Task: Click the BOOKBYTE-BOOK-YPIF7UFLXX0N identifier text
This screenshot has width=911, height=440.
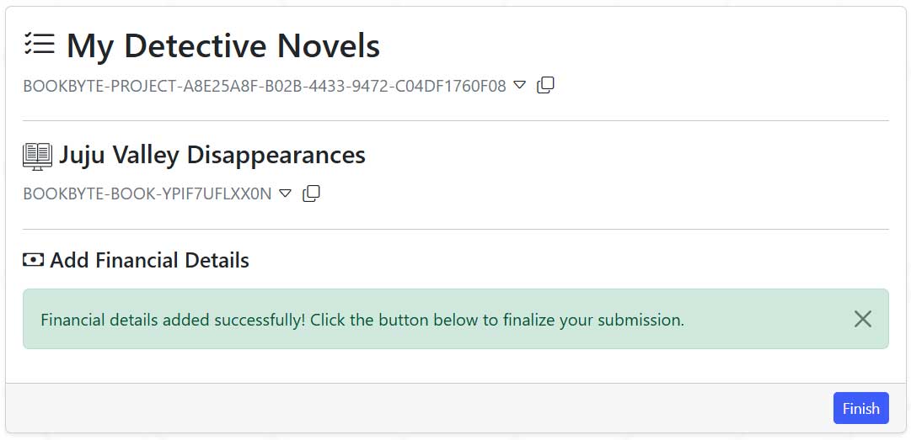Action: point(147,193)
